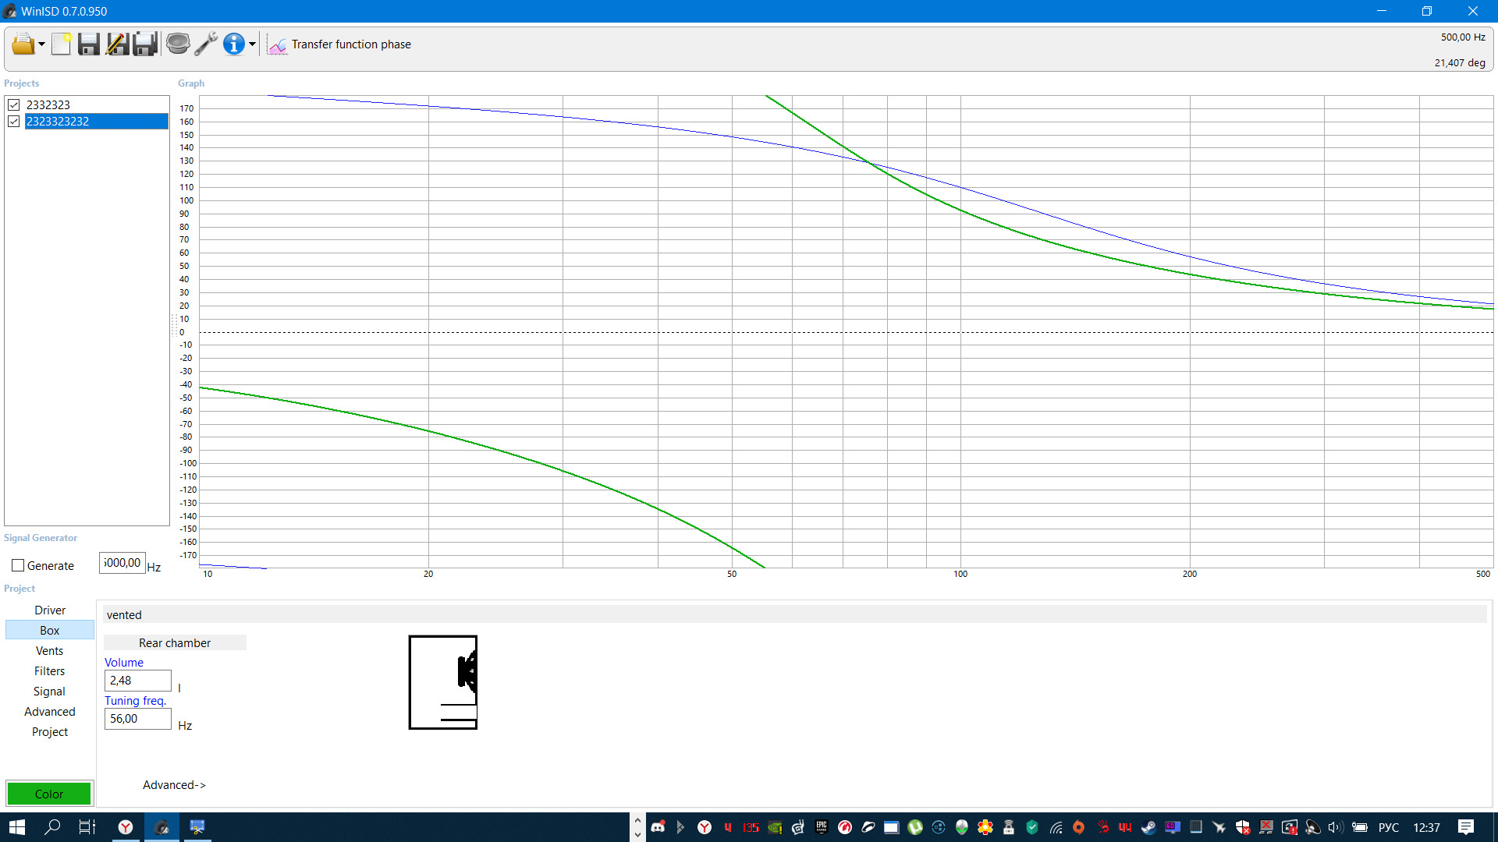Screen dimensions: 1498x842
Task: Expand the info icon dropdown arrow
Action: coord(252,44)
